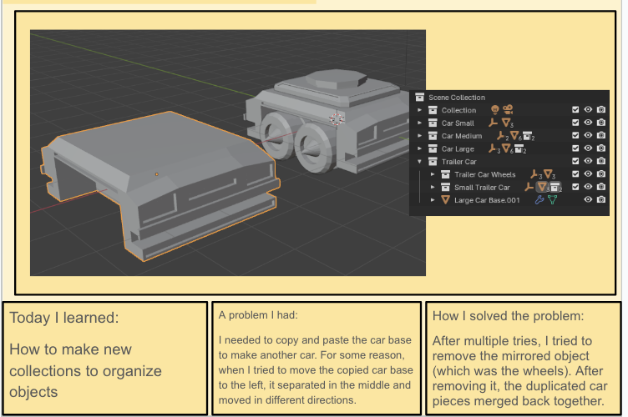Click the mesh triangle icon in Car Large row

tap(506, 148)
